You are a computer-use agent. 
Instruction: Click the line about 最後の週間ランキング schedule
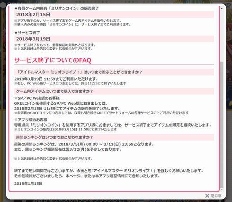(84, 144)
